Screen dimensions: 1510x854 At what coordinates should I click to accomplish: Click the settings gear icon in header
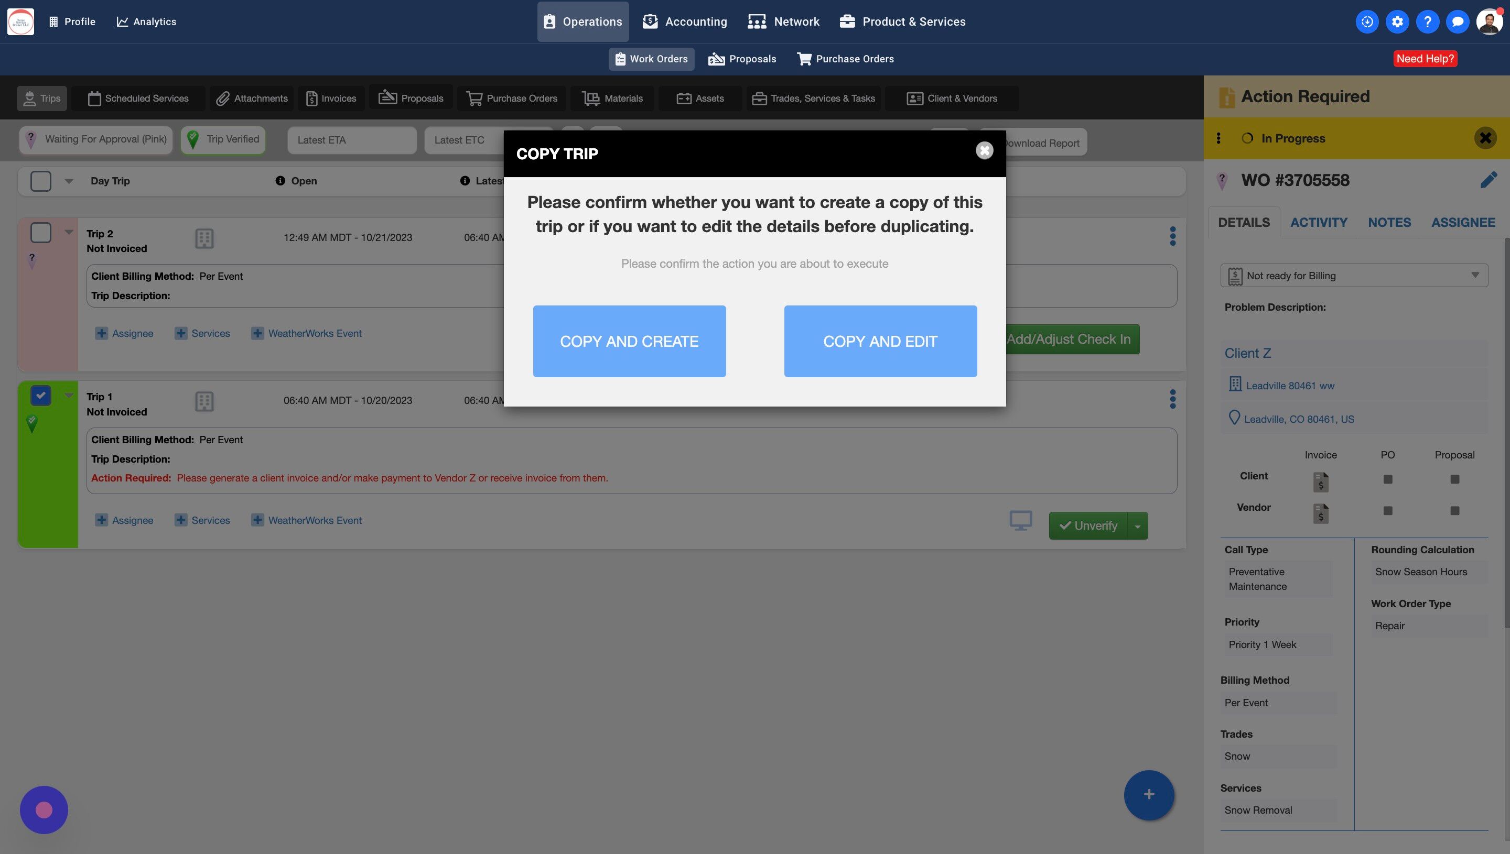pyautogui.click(x=1397, y=21)
